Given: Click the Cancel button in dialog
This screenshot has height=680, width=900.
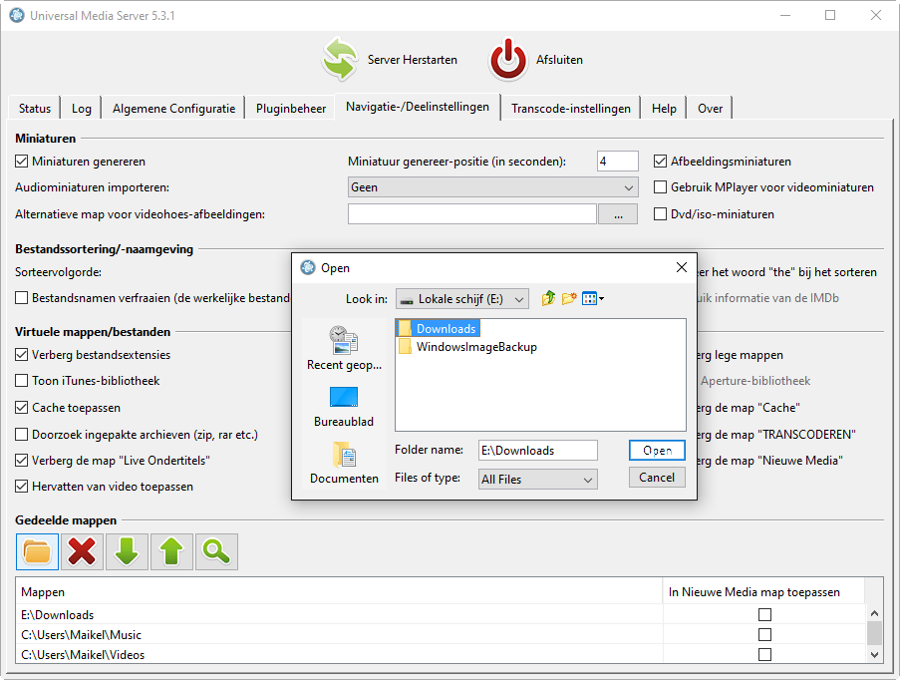Looking at the screenshot, I should 657,478.
